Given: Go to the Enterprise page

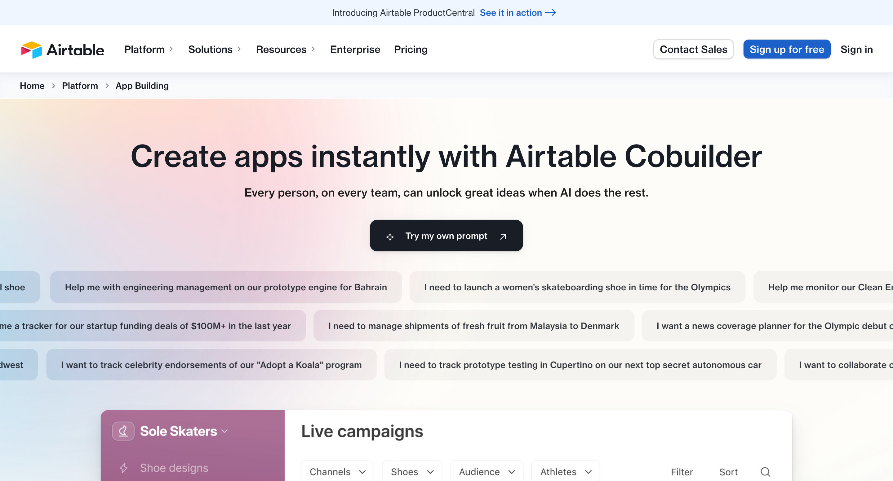Looking at the screenshot, I should (x=355, y=50).
